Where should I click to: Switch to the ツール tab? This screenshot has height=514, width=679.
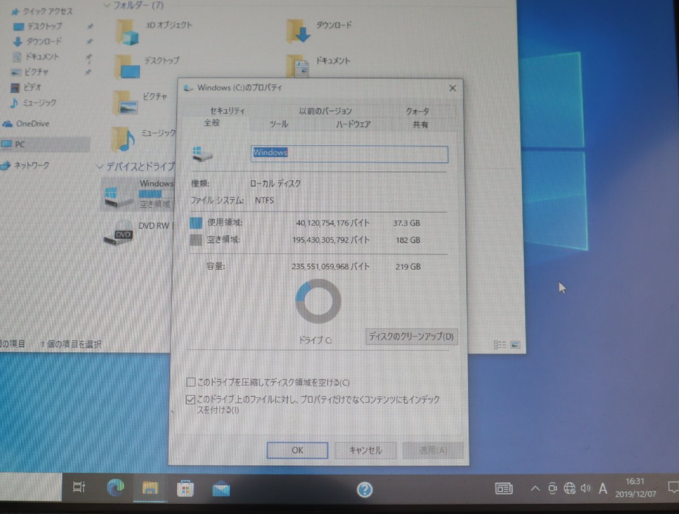278,124
